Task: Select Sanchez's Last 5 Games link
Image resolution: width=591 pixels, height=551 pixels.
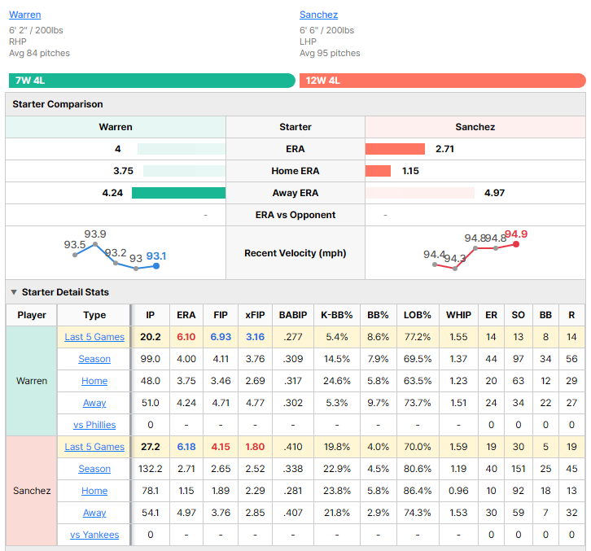Action: [94, 447]
